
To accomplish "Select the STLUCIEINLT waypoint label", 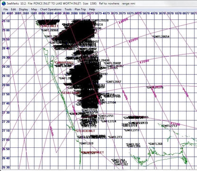I will click(x=85, y=131).
